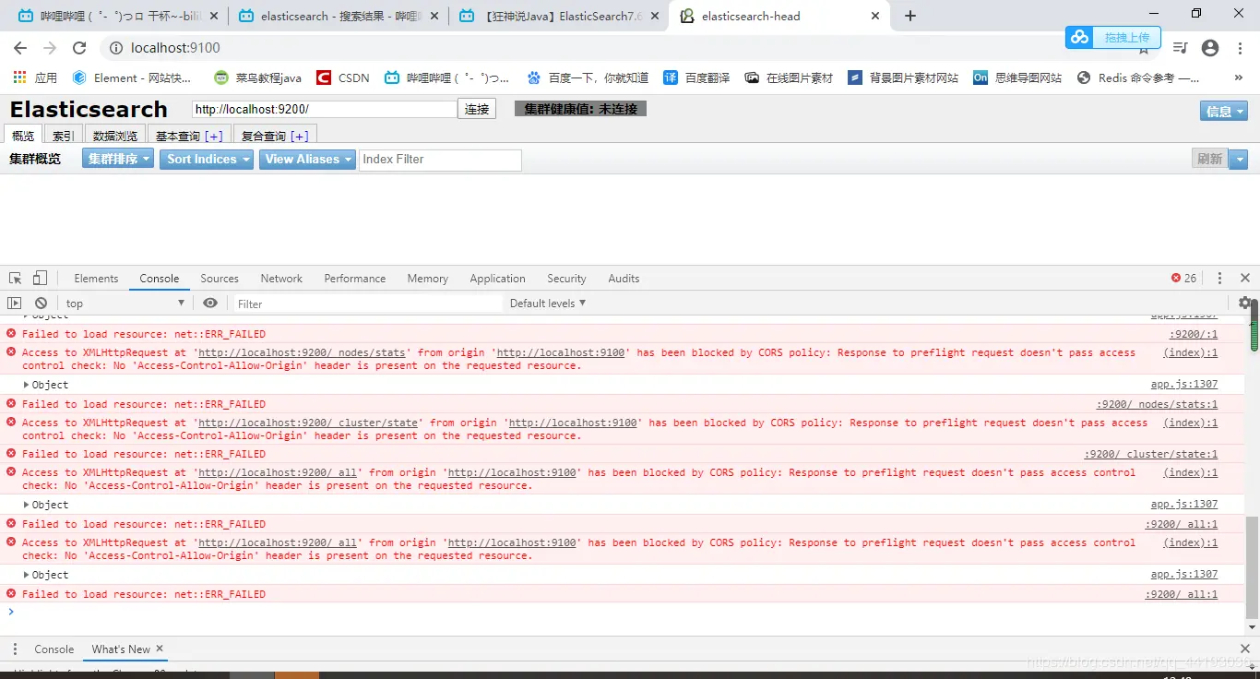
Task: Click the 连接 connect button
Action: click(x=477, y=109)
